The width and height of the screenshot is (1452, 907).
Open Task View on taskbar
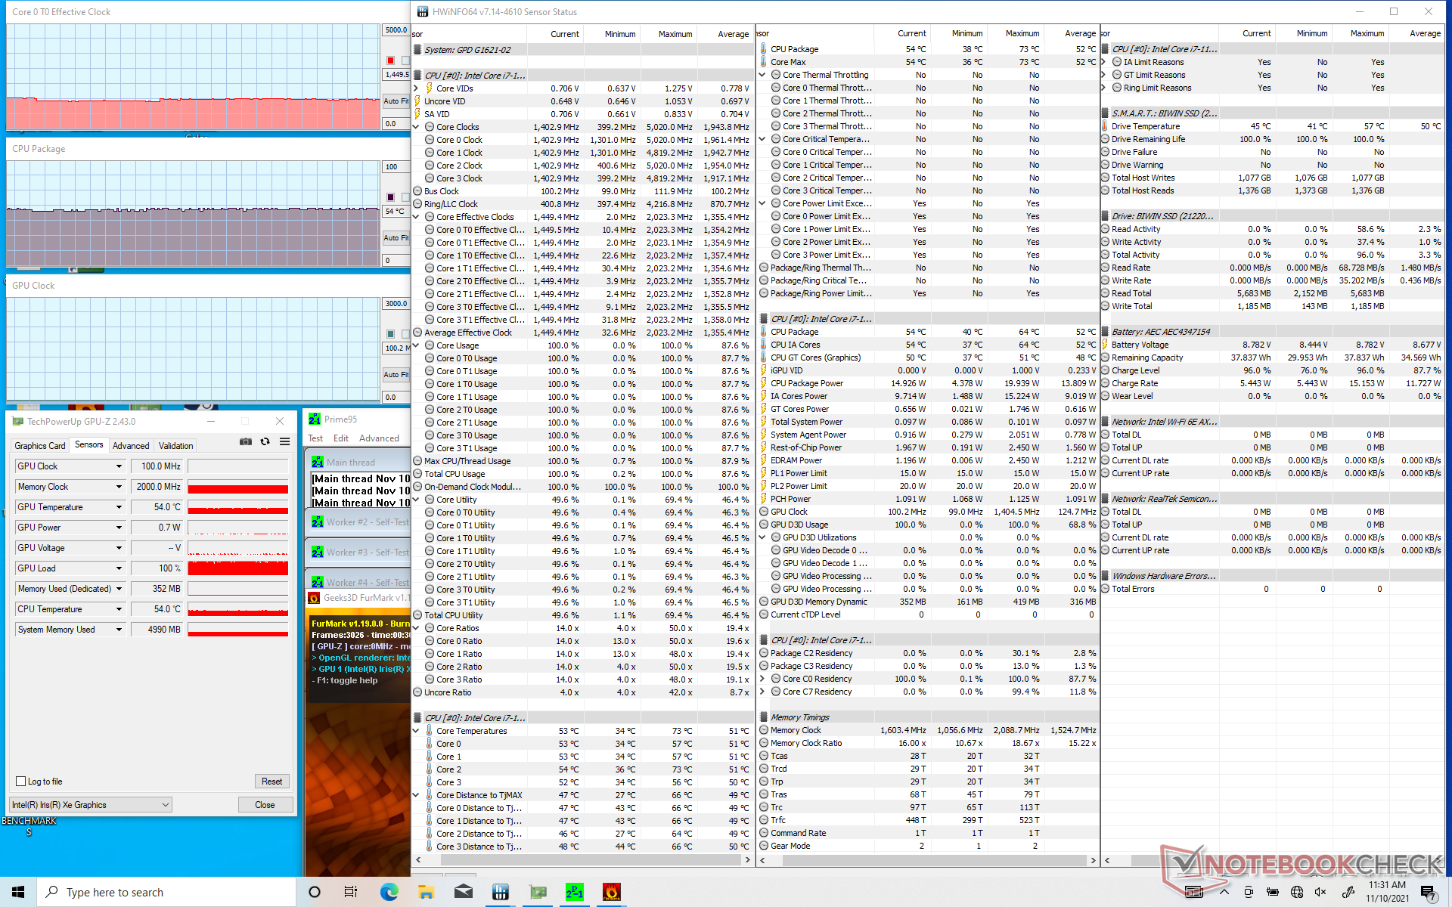[351, 892]
